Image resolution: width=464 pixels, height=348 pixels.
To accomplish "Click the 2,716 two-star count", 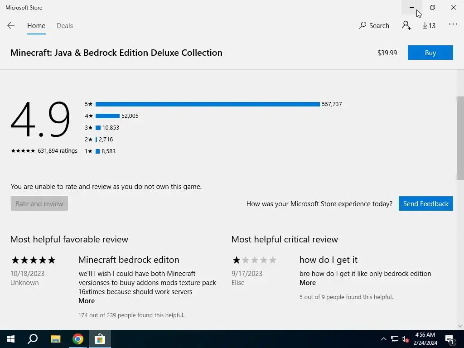I will 106,140.
